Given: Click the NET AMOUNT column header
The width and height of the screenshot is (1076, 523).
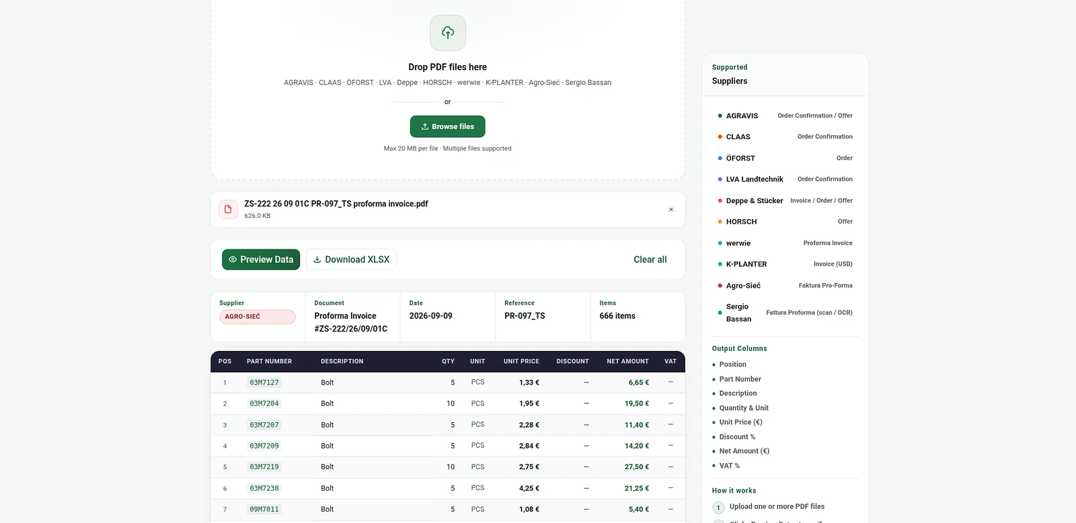Looking at the screenshot, I should click(627, 362).
